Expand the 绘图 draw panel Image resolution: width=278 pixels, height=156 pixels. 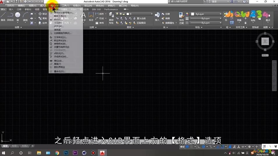(x=18, y=27)
